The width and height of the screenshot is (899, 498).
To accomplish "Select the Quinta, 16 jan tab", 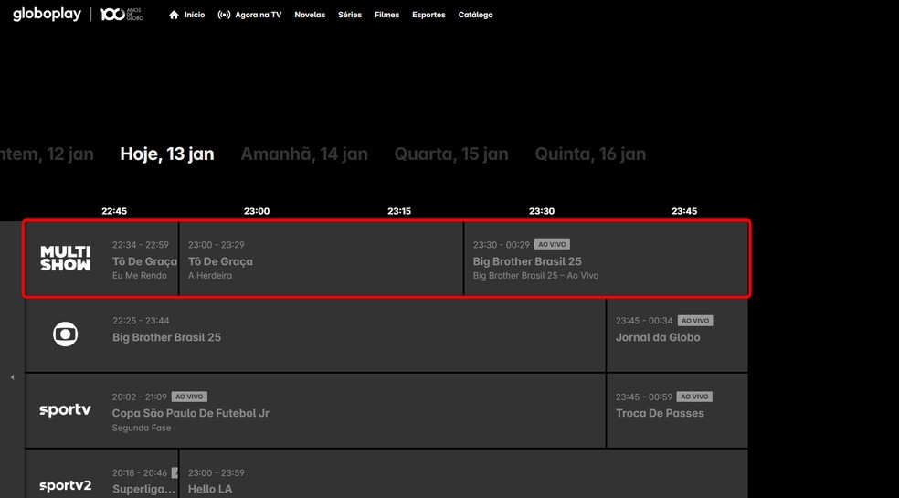I will click(590, 154).
